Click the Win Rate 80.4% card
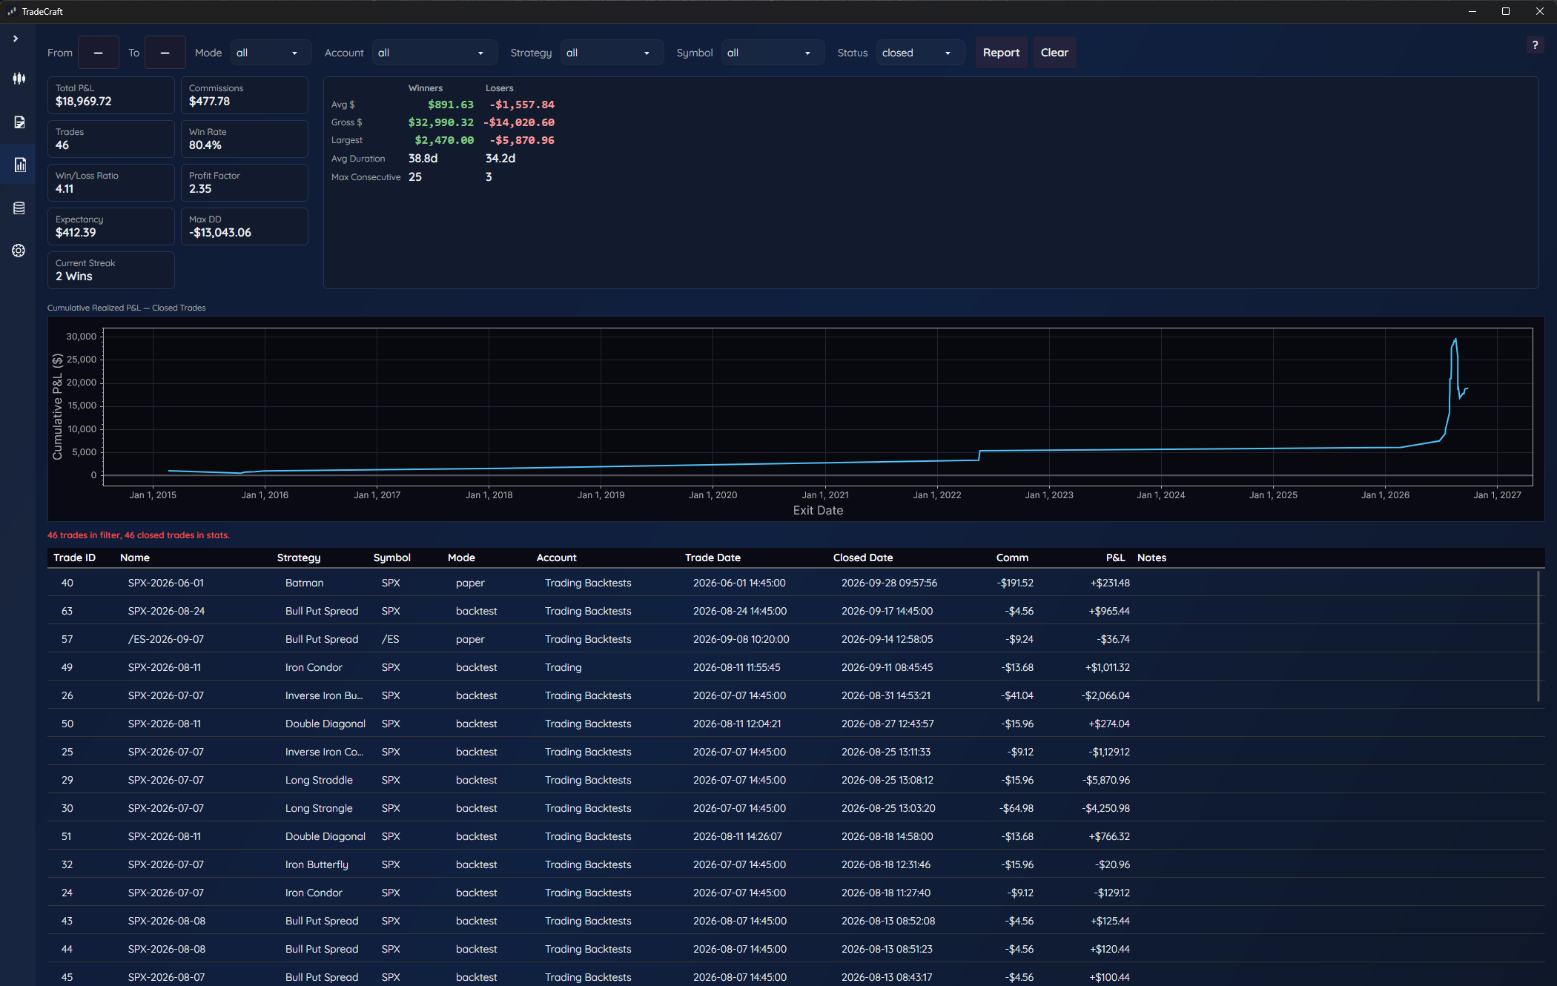The width and height of the screenshot is (1557, 986). [245, 139]
